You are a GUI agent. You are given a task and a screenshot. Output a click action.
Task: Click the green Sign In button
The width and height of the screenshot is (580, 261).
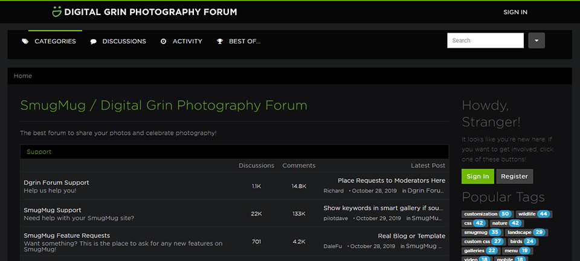point(477,176)
